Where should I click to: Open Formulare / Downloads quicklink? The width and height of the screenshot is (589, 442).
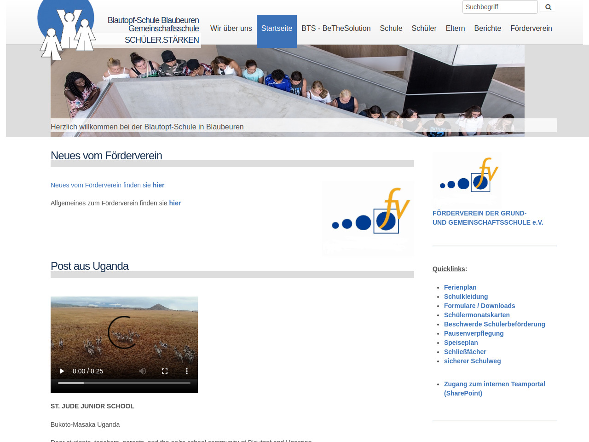pyautogui.click(x=479, y=306)
